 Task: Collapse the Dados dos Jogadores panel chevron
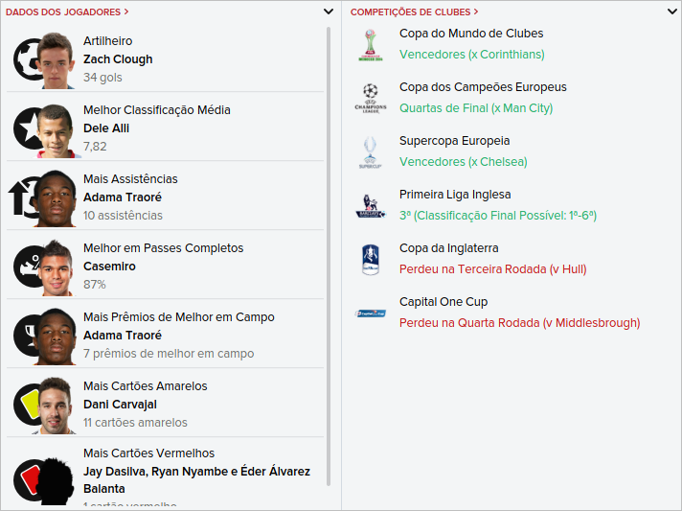(x=329, y=12)
